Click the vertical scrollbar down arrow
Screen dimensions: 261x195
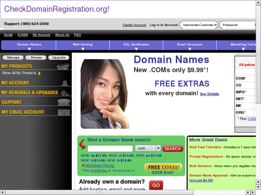[x=258, y=187]
